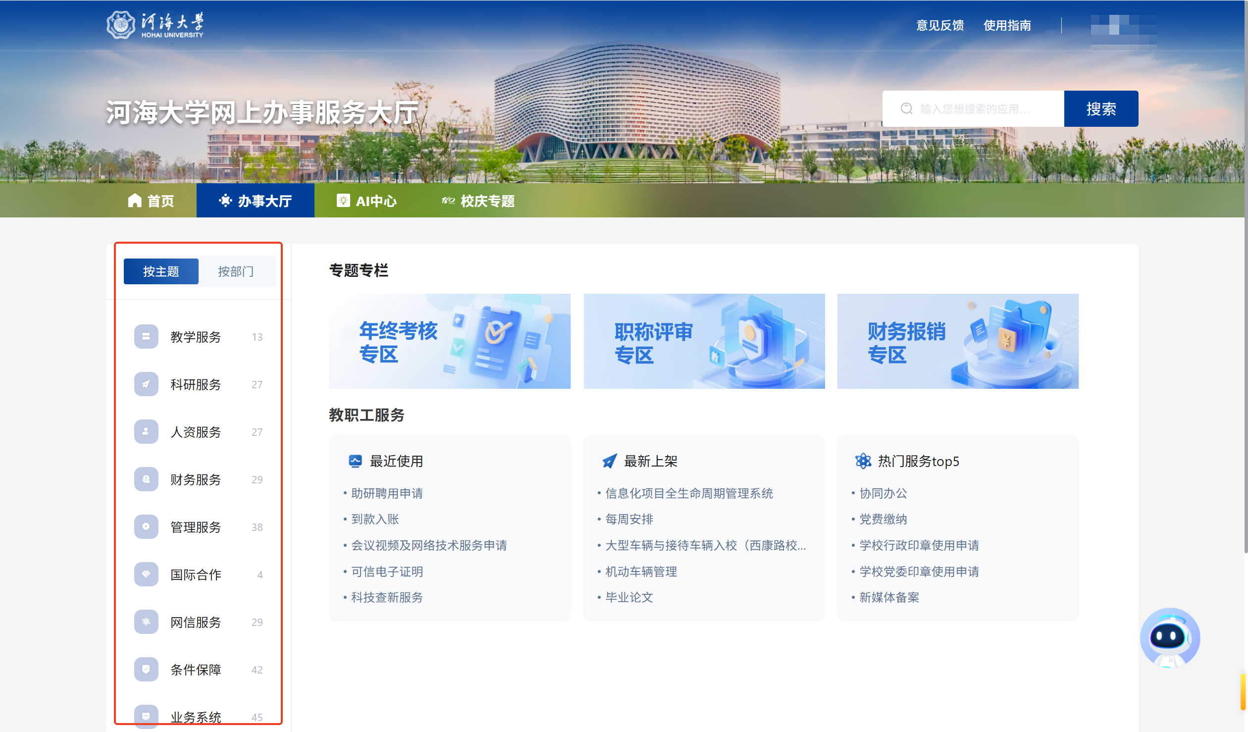Open the 校庆专题 navigation tab
Image resolution: width=1248 pixels, height=732 pixels.
pos(478,201)
